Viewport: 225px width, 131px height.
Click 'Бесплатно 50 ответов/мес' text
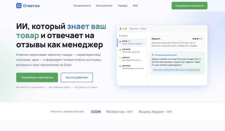pos(30,87)
